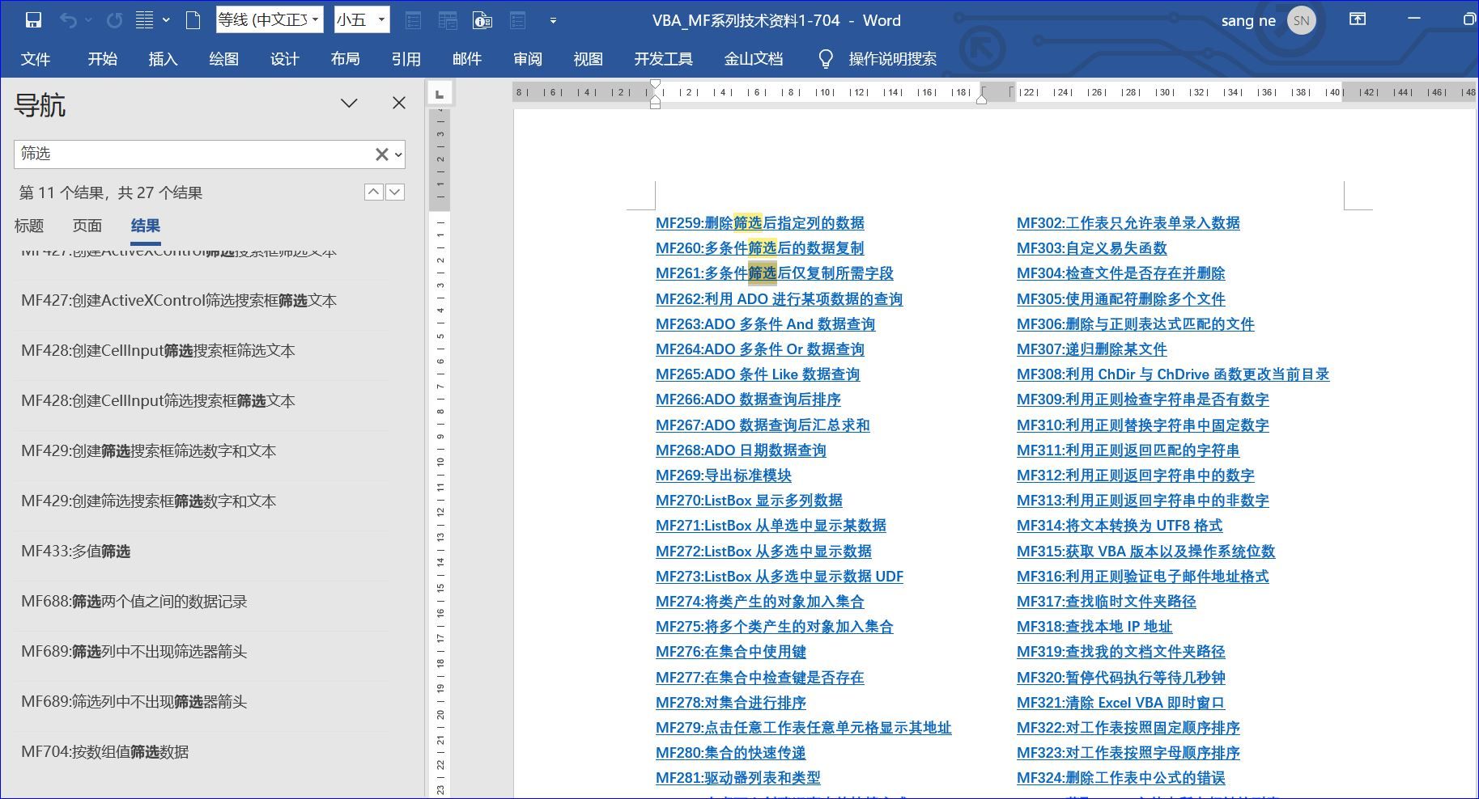This screenshot has height=799, width=1479.
Task: Open link MF260:多条件筛选后的数据复制
Action: [760, 248]
